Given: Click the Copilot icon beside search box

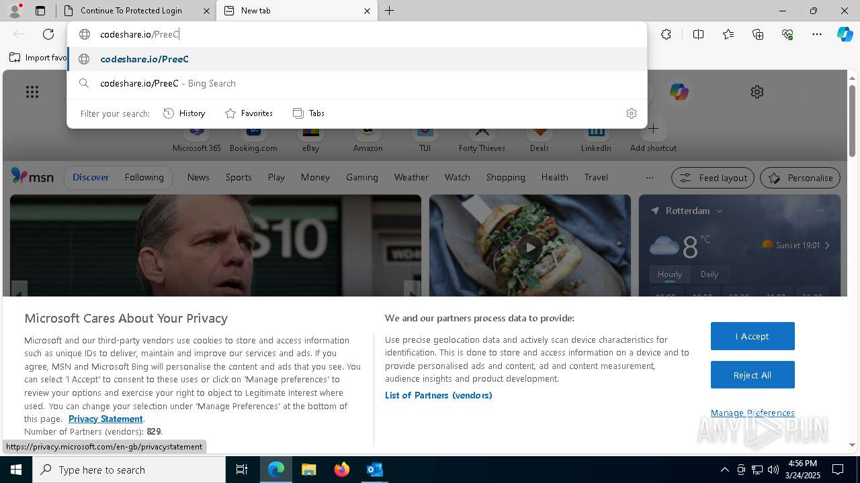Looking at the screenshot, I should coord(679,92).
